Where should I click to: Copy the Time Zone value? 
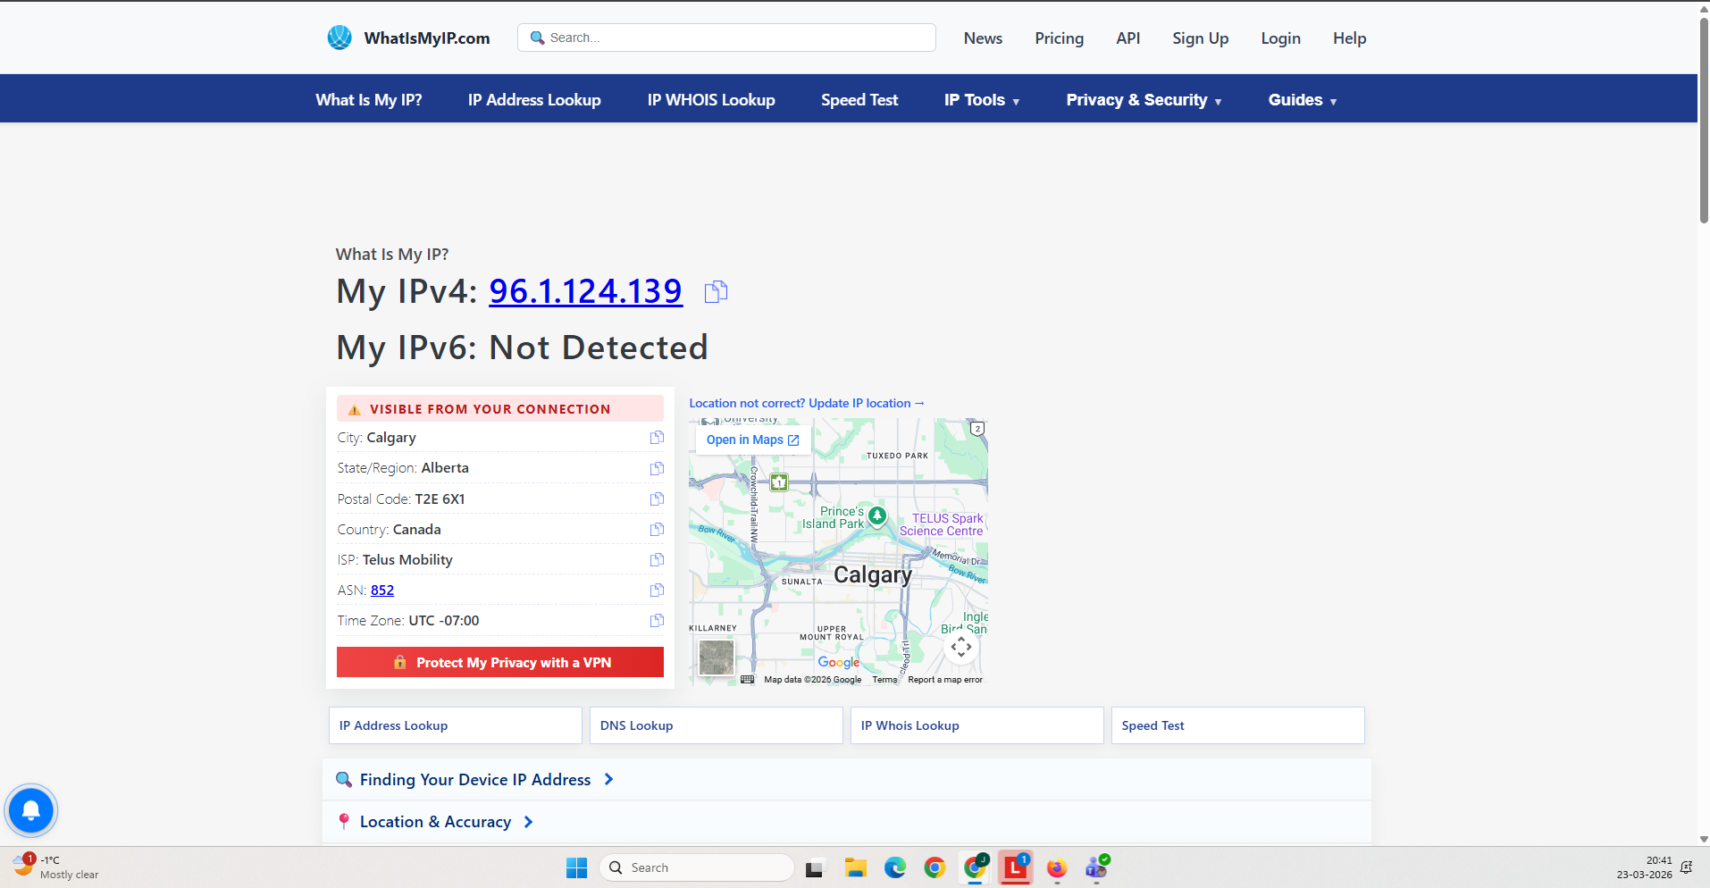pyautogui.click(x=657, y=621)
